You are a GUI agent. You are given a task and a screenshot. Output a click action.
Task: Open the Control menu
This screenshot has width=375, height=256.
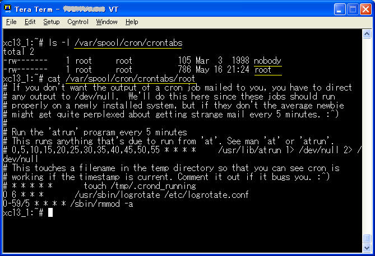point(78,22)
